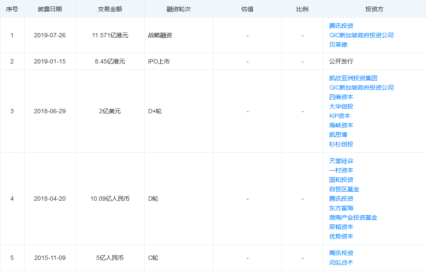The image size is (426, 271).
Task: Open the 一村资本 investor link
Action: point(341,170)
